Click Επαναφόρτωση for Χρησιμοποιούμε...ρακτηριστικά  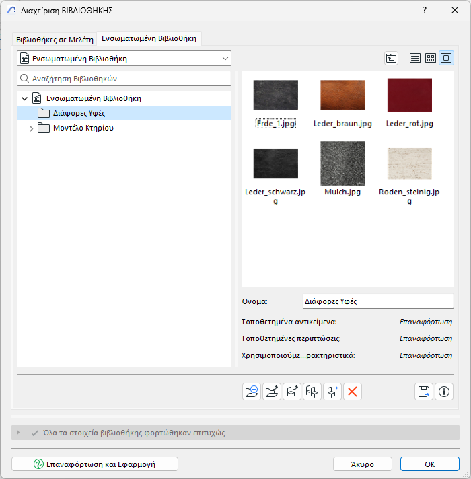[x=426, y=355]
